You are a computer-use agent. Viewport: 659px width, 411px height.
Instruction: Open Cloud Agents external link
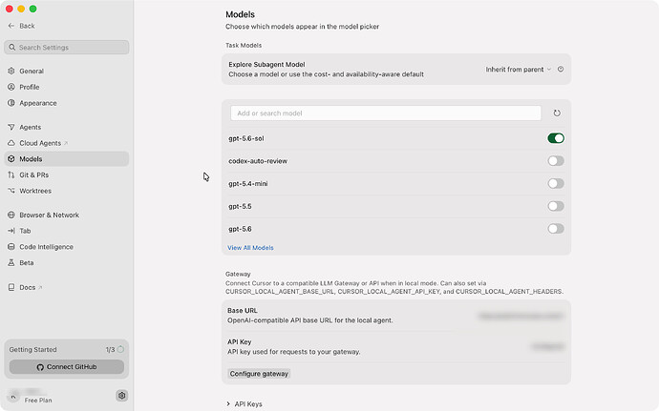pos(67,143)
